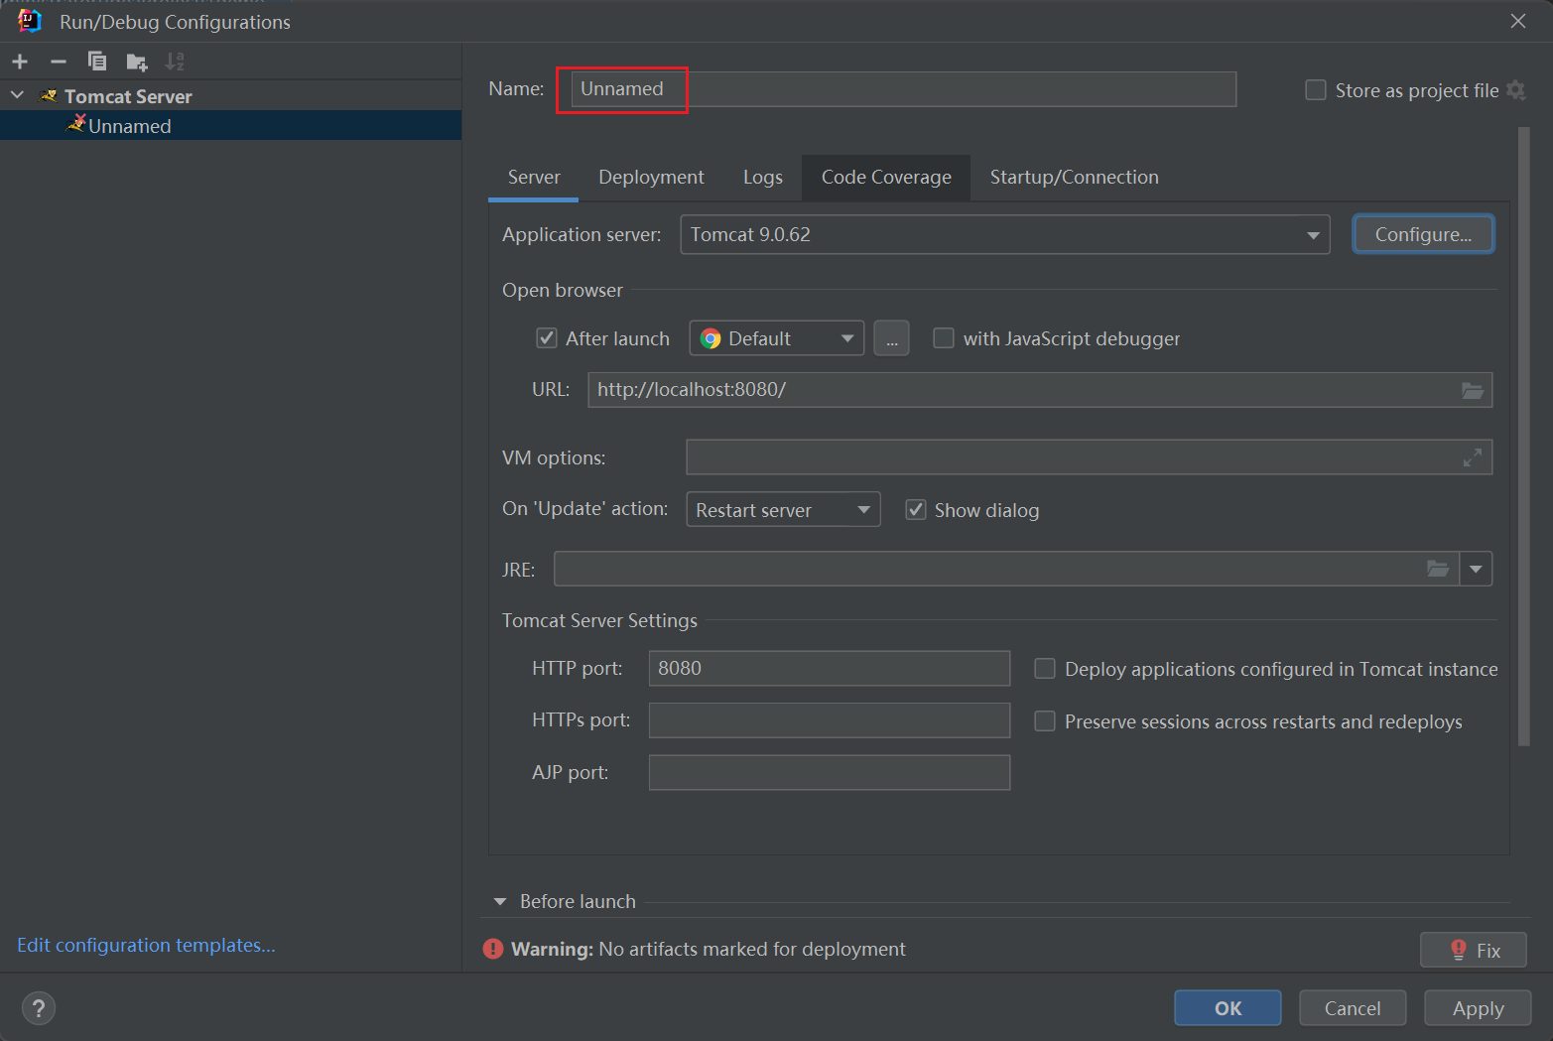This screenshot has width=1553, height=1041.
Task: Click the Remove Configuration minus icon
Action: (59, 62)
